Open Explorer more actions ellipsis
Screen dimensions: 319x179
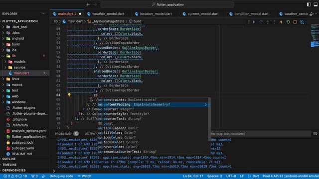pyautogui.click(x=43, y=14)
